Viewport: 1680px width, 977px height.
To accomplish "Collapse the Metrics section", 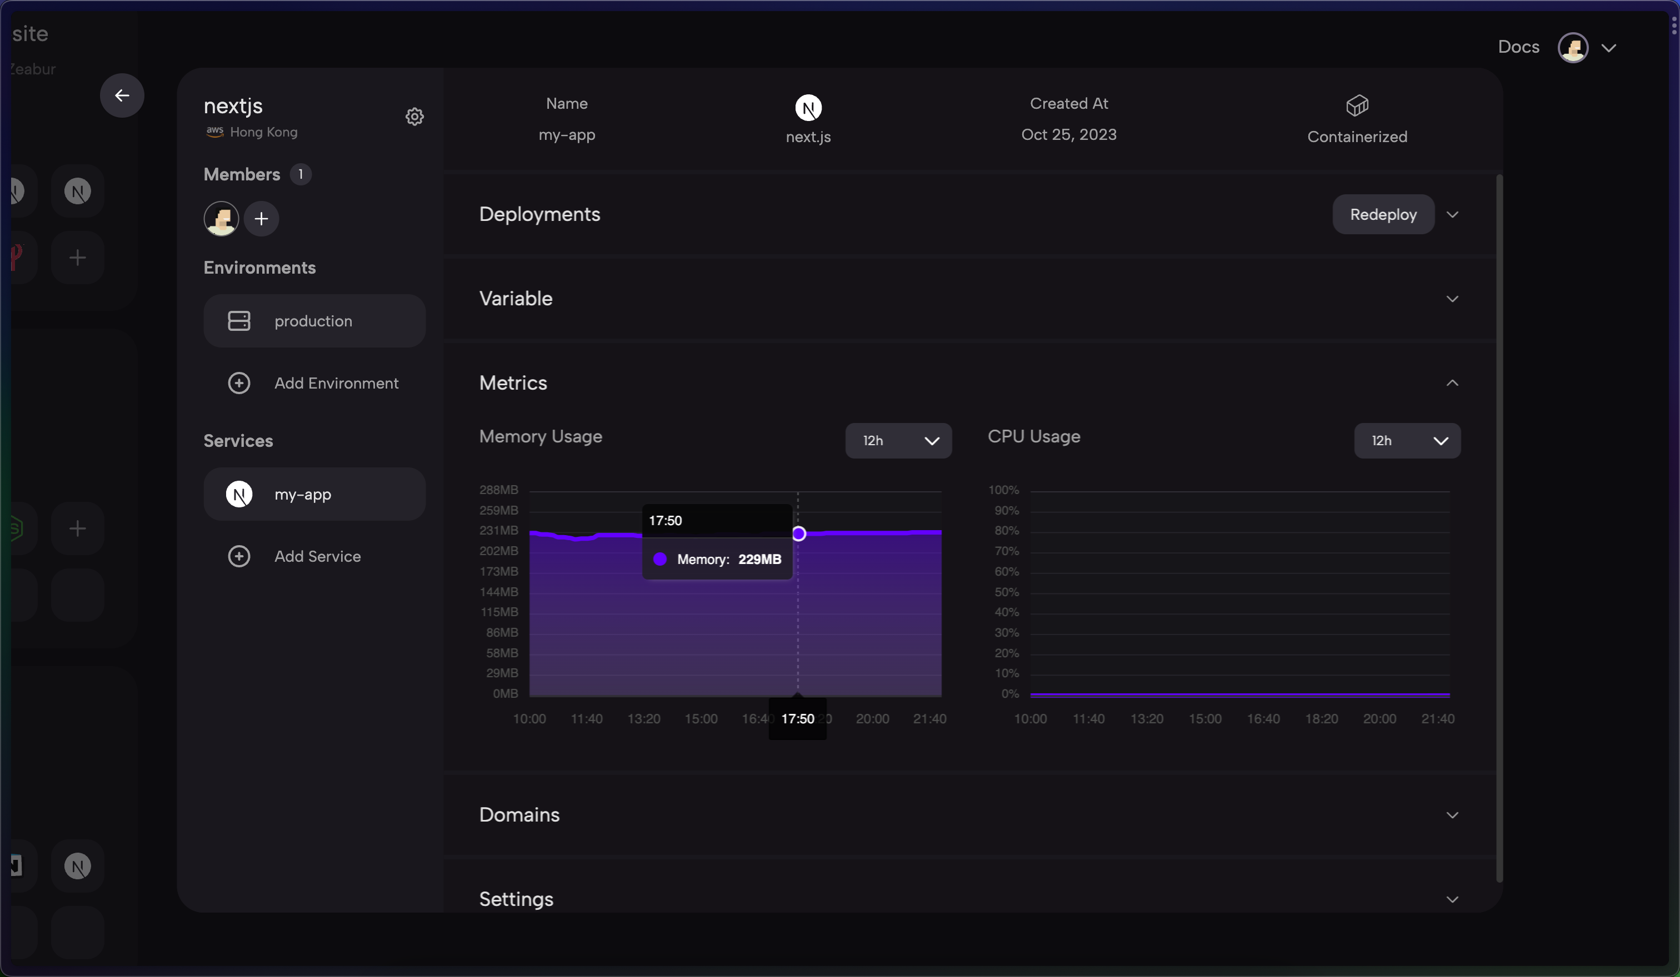I will click(x=1453, y=383).
